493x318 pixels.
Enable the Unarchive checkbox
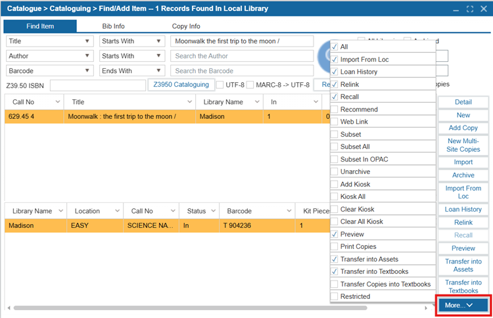334,171
